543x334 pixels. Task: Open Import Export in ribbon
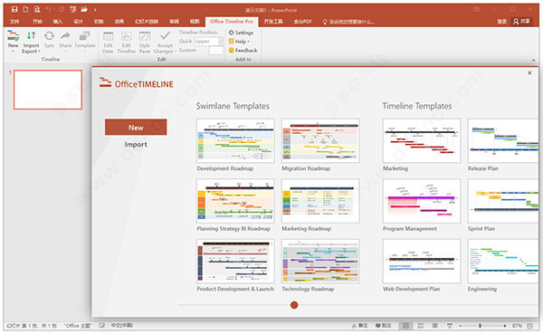click(x=31, y=42)
